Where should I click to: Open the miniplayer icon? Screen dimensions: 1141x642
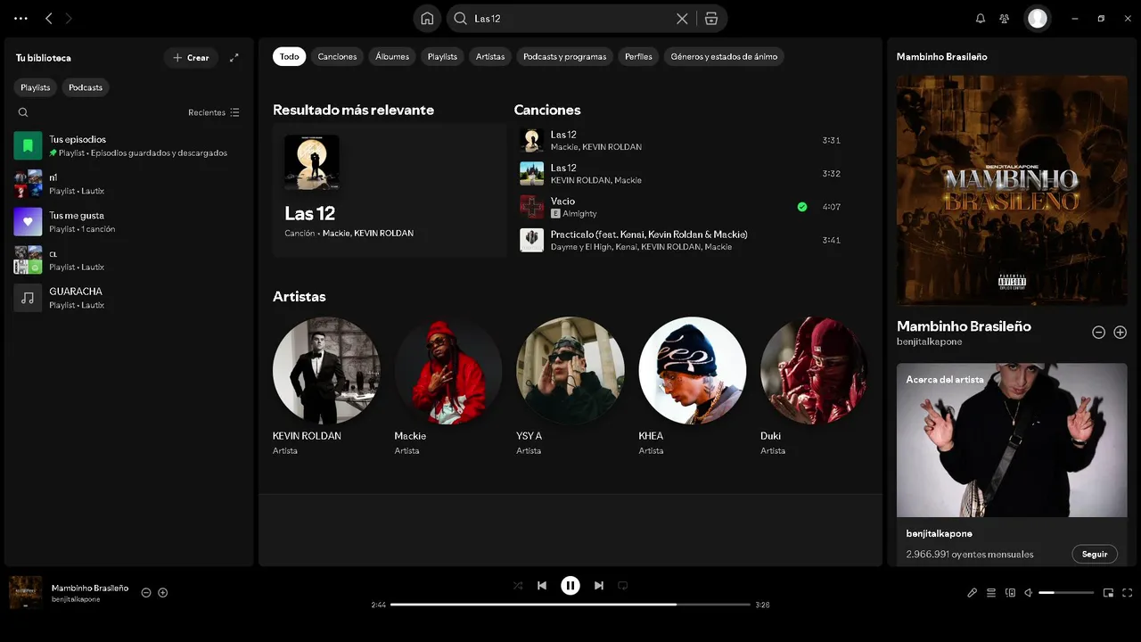[1108, 592]
